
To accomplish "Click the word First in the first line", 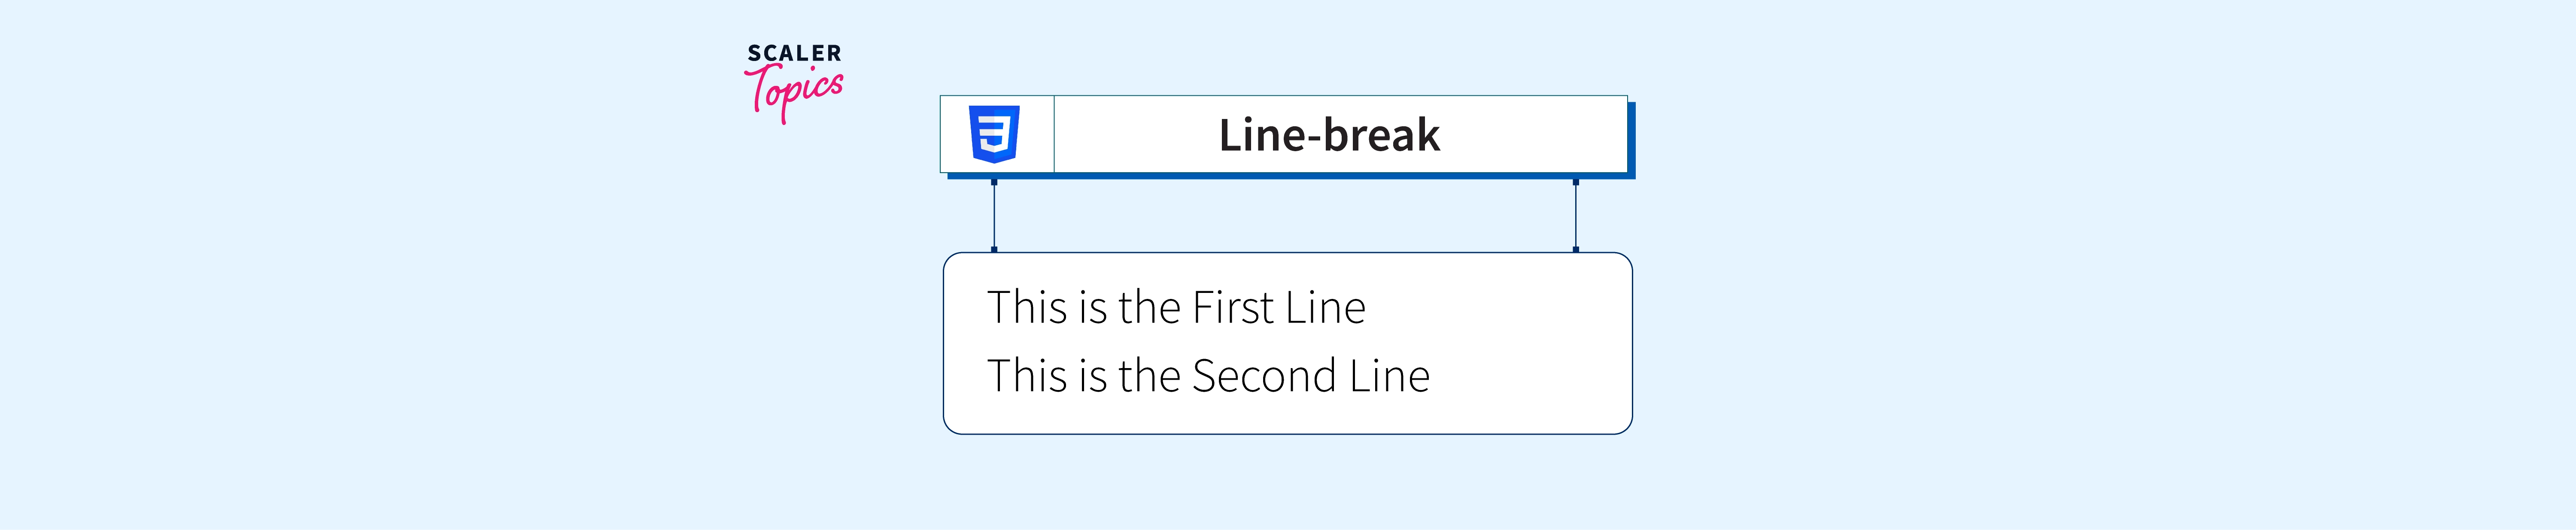I will [1233, 308].
